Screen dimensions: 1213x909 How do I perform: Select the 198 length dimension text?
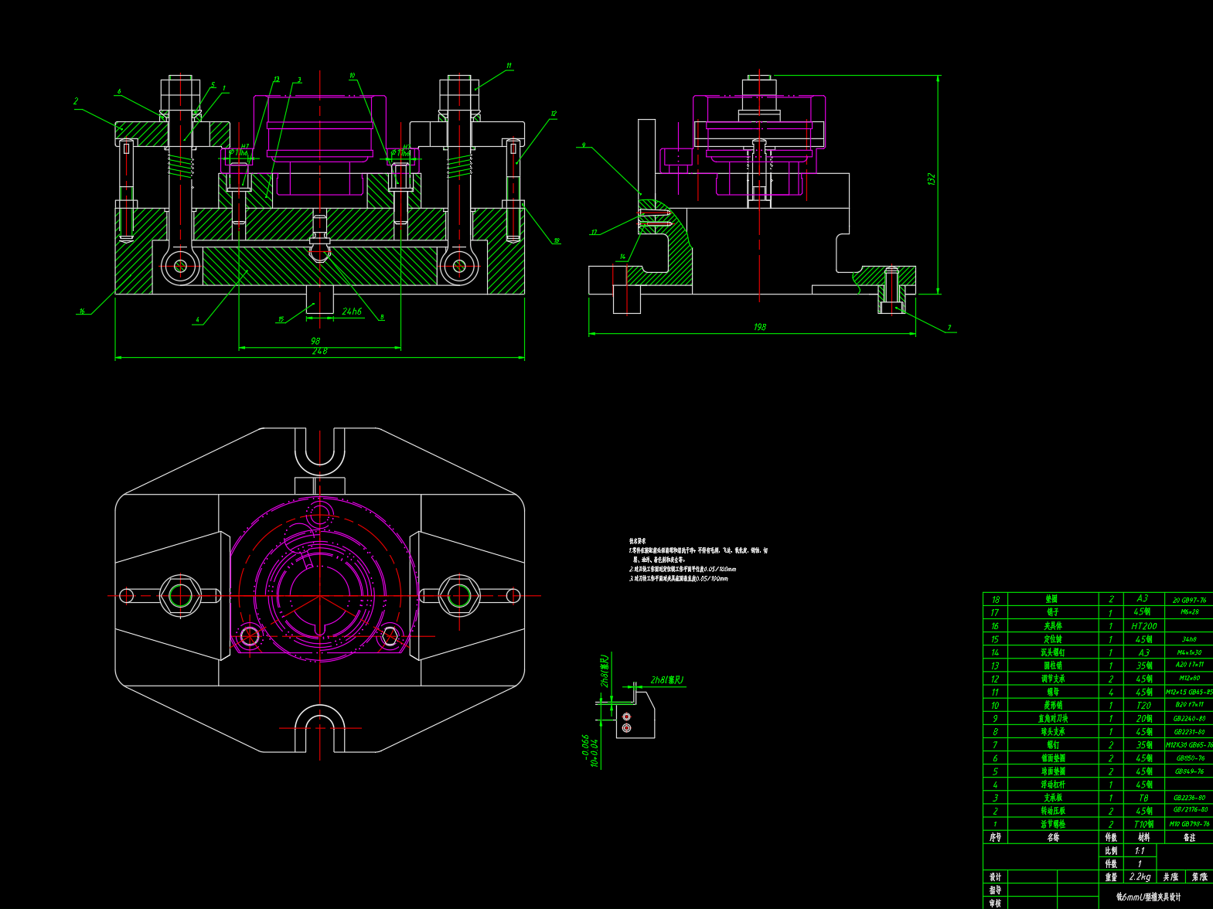point(760,327)
